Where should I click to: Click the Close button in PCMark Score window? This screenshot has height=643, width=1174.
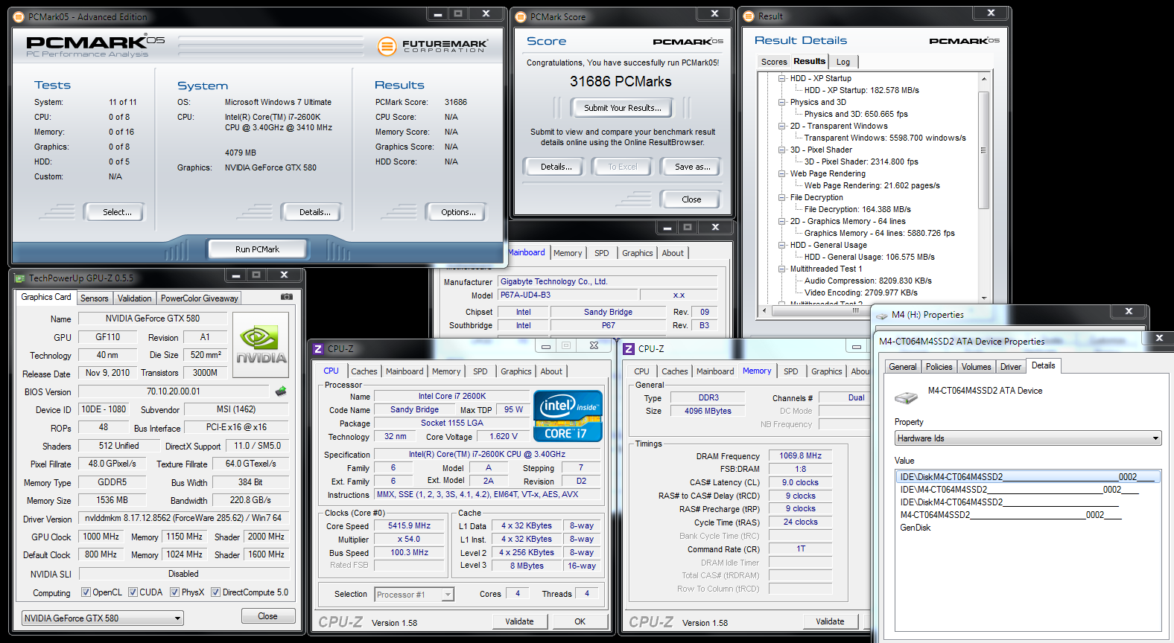691,199
